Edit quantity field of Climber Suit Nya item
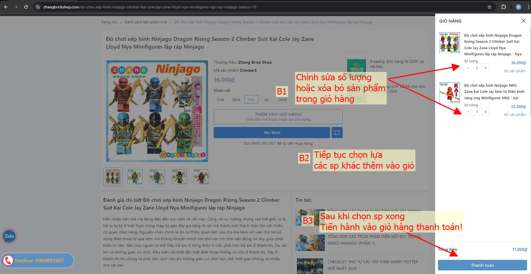Viewport: 531px width, 274px height. pos(477,68)
